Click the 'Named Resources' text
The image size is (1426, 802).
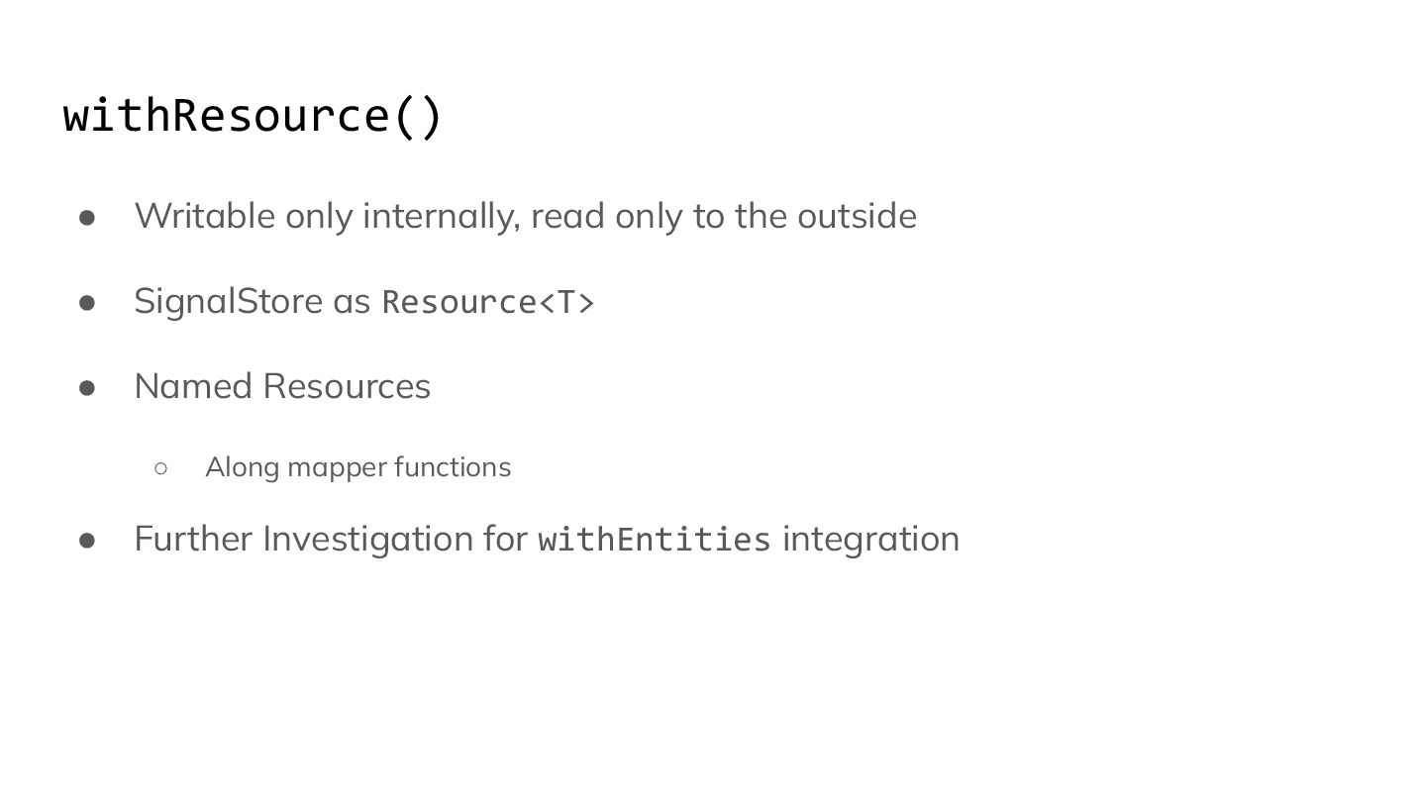point(282,386)
